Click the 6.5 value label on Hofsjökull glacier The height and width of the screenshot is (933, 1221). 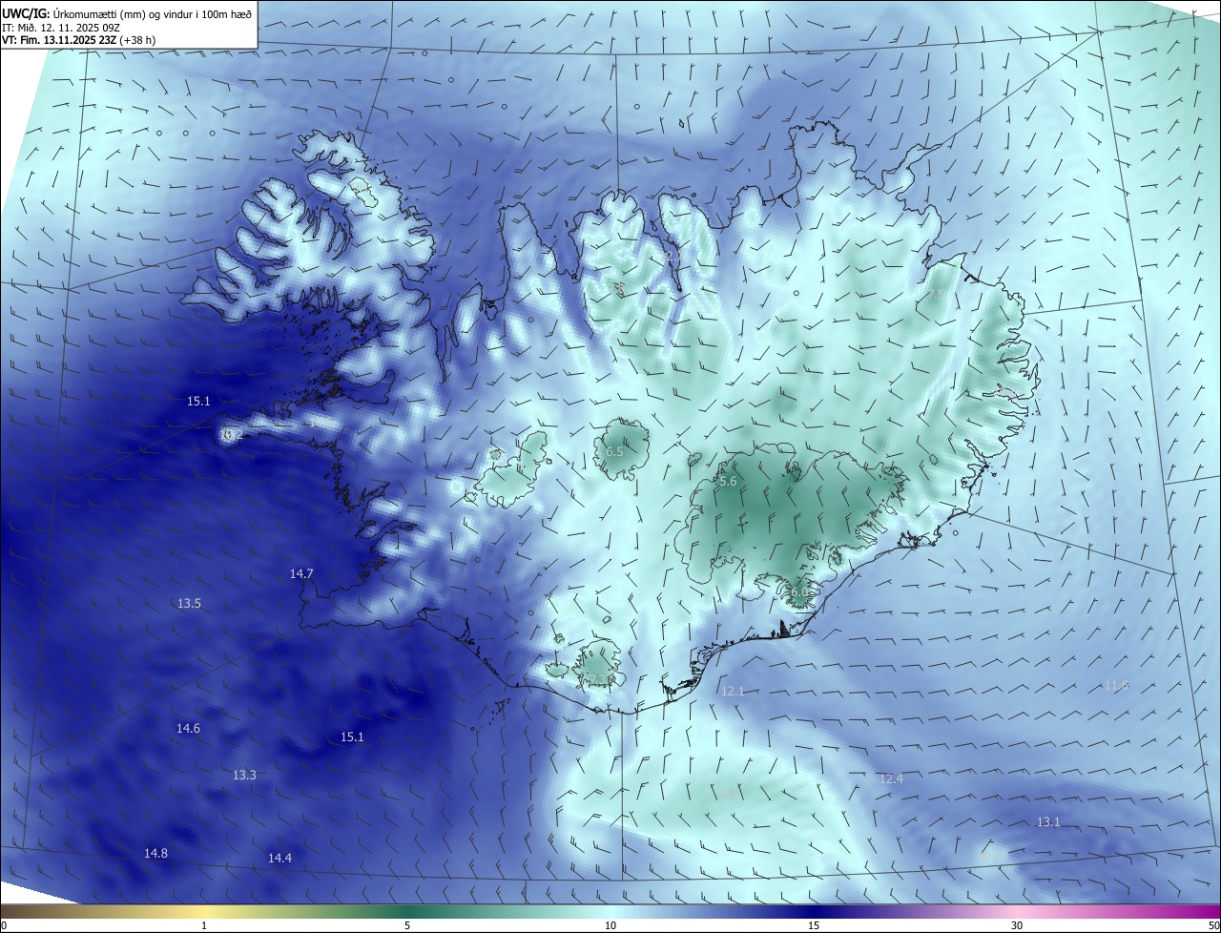click(614, 450)
